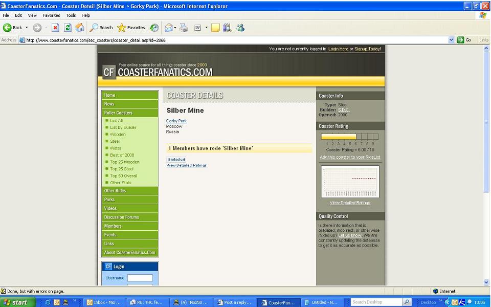Open the View menu
The height and width of the screenshot is (307, 491).
coord(32,15)
